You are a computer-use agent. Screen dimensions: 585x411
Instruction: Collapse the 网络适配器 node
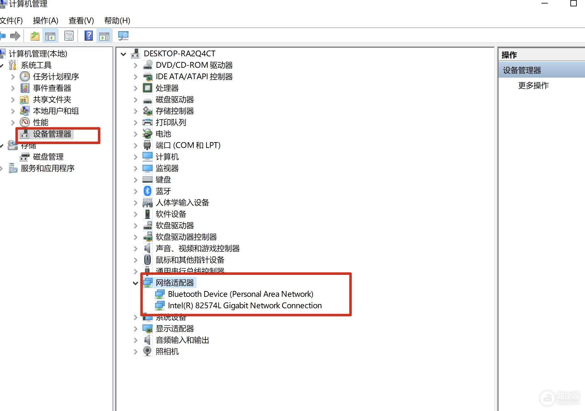coord(135,283)
